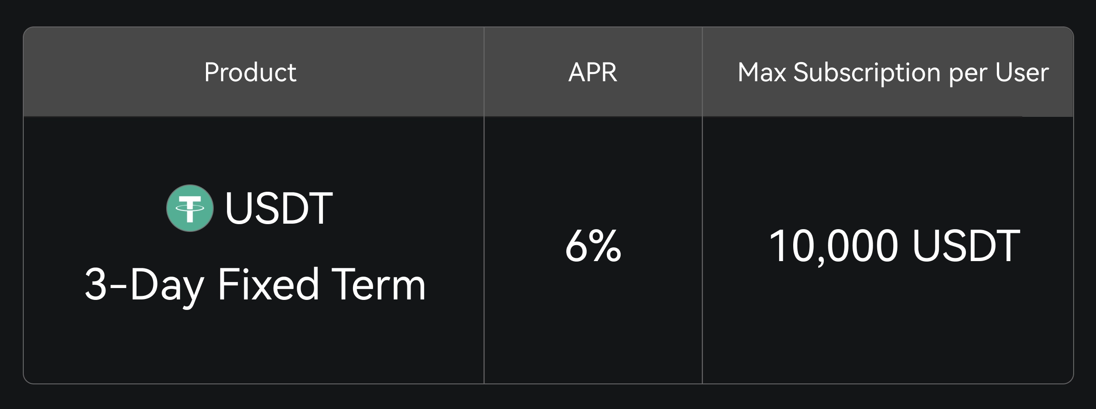Open the 3-Day Fixed Term product
Screen dimensions: 1096x409
255,284
